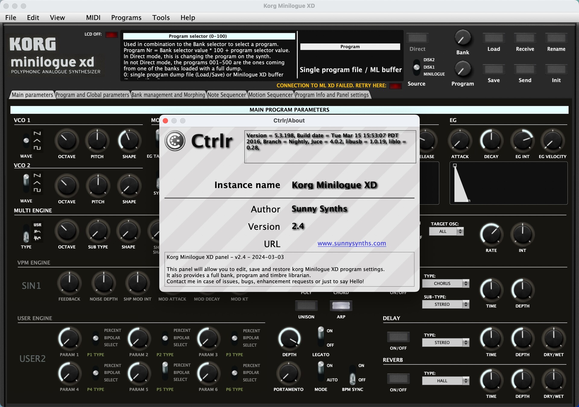Flip the Legato ON/OFF switch

(x=321, y=337)
